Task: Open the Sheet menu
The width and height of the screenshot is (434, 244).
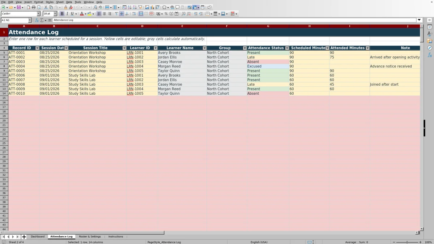Action: [x=60, y=2]
